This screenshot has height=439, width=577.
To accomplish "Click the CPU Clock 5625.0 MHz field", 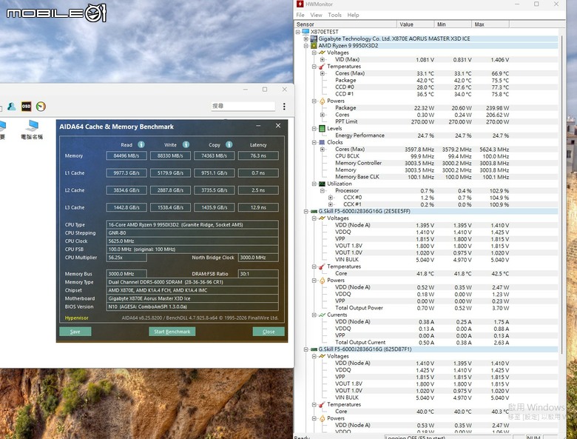I will click(192, 241).
